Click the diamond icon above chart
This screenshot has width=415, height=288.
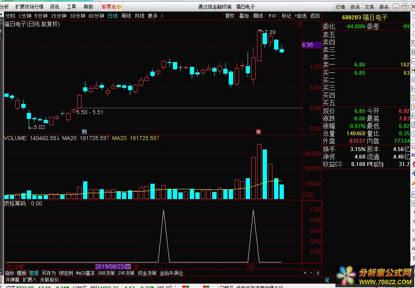[x=293, y=24]
